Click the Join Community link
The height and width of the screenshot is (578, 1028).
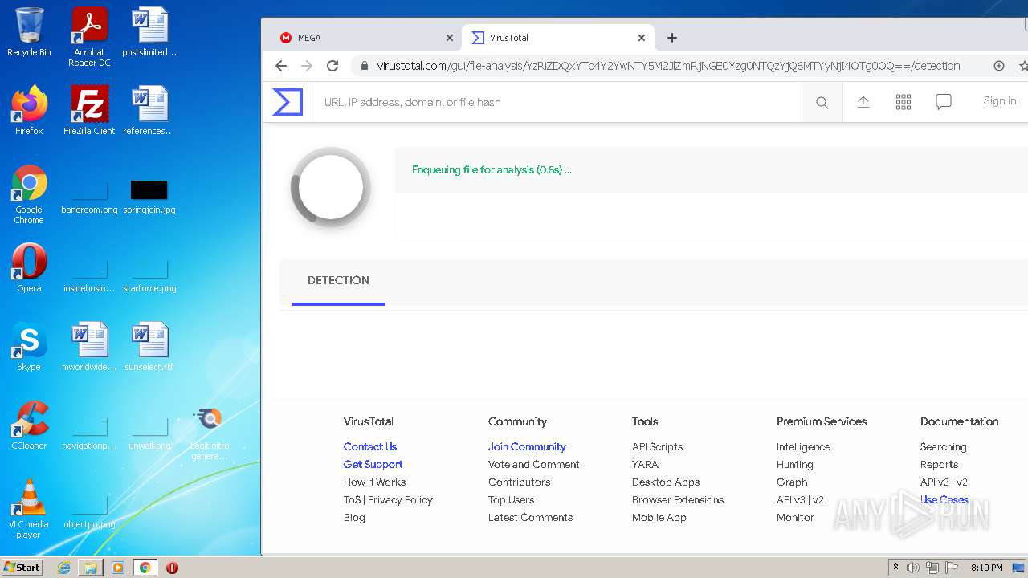pyautogui.click(x=527, y=446)
